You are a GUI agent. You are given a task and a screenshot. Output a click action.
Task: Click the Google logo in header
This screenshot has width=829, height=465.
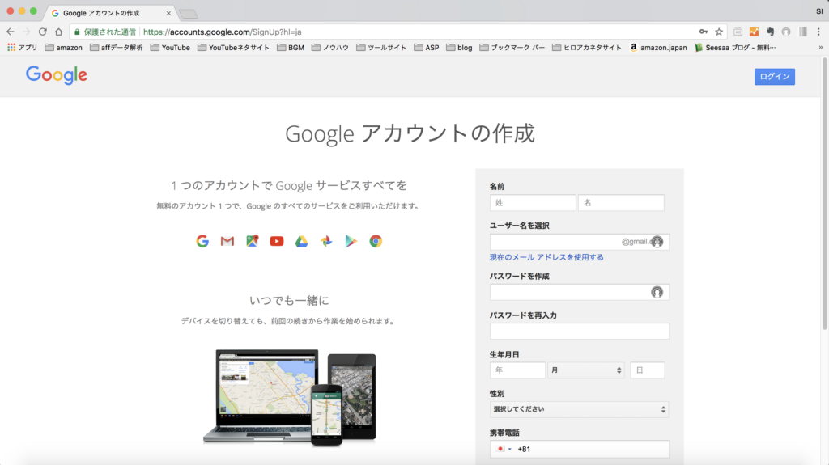click(x=57, y=75)
